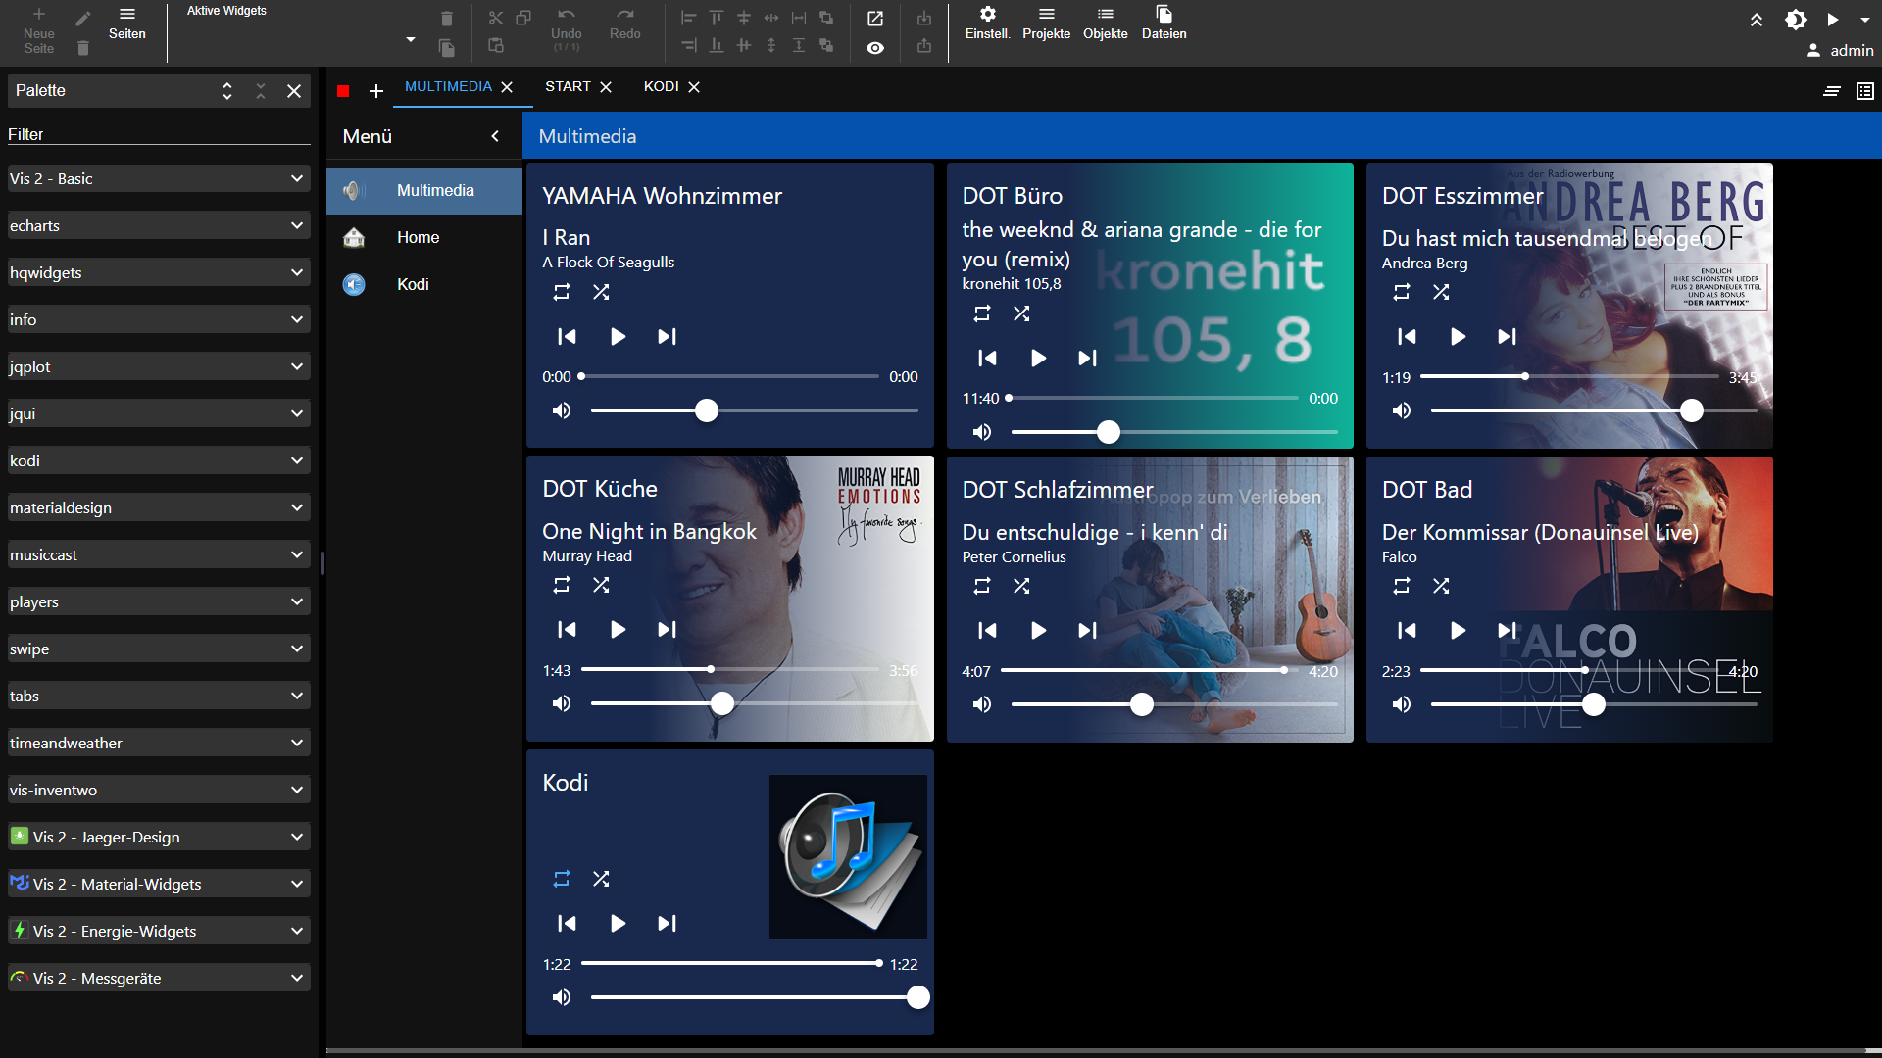Click the Redo button
The height and width of the screenshot is (1058, 1882).
coord(624,24)
